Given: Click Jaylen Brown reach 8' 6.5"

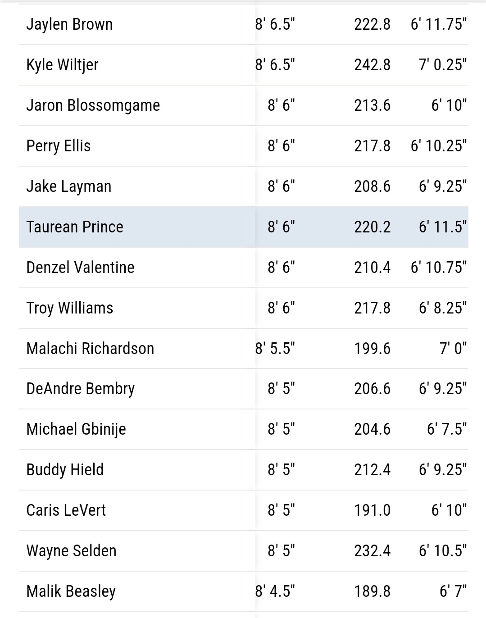Looking at the screenshot, I should 275,24.
